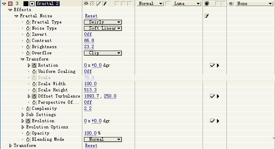Open the Overflow dropdown showing Clip

pyautogui.click(x=103, y=53)
